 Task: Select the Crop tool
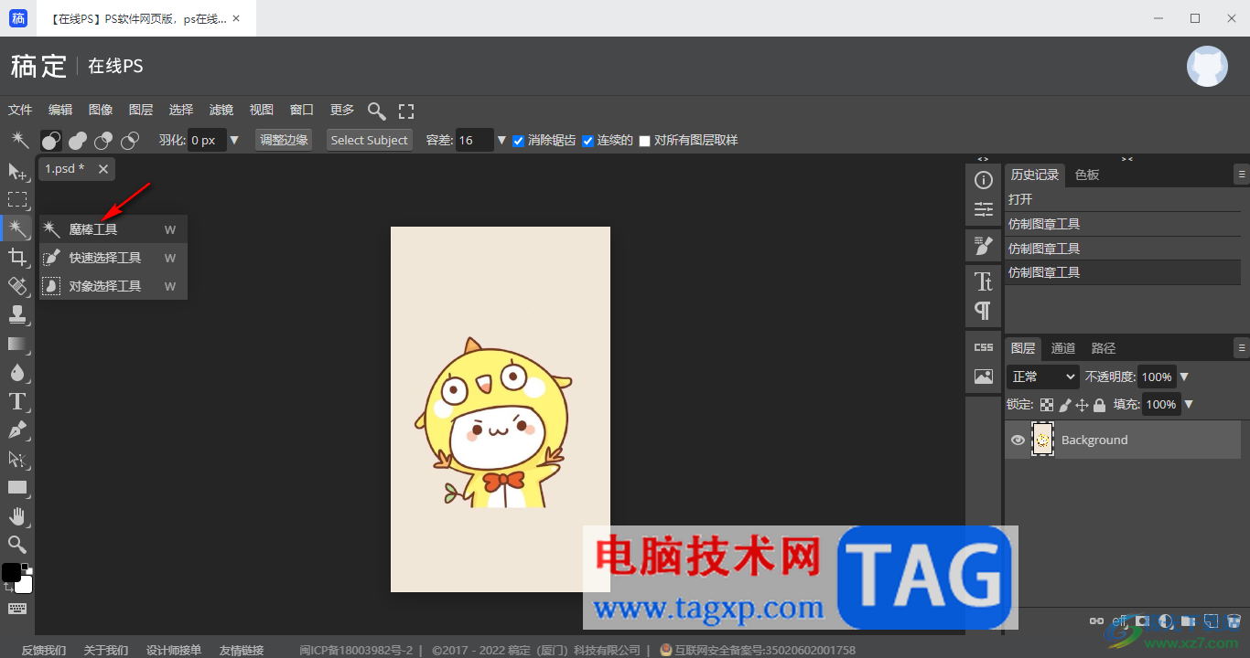tap(17, 256)
